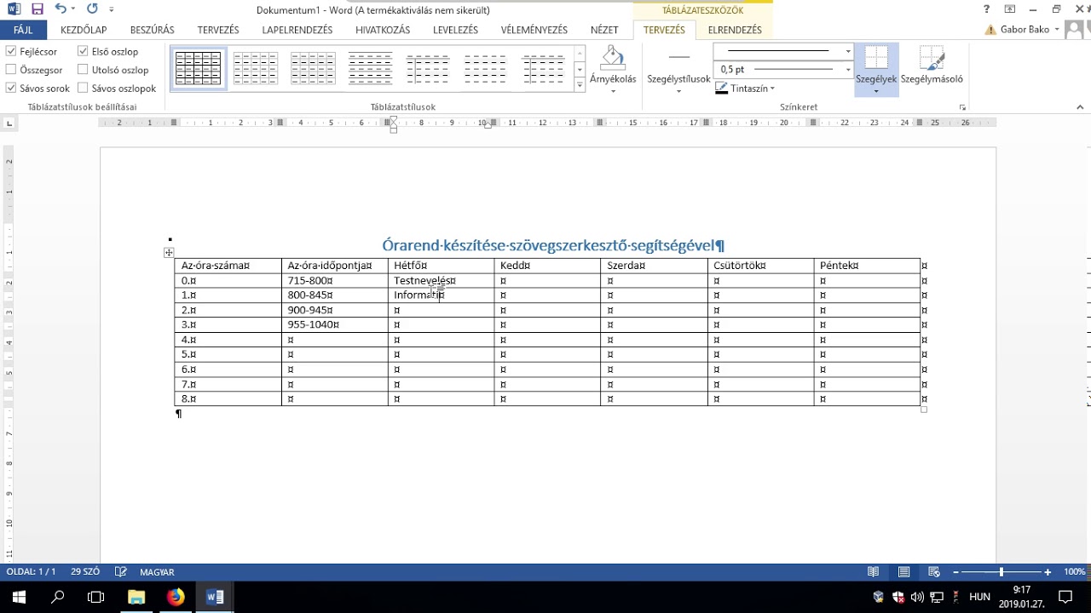Save the document from the quick access toolbar
1091x613 pixels.
37,9
